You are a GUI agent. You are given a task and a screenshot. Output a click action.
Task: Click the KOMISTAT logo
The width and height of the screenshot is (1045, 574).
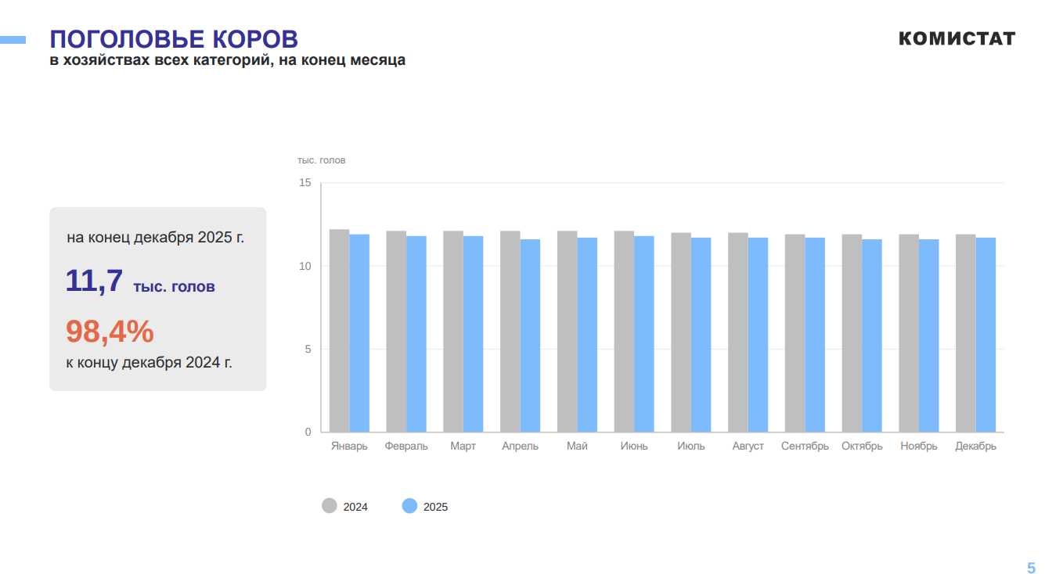(957, 38)
